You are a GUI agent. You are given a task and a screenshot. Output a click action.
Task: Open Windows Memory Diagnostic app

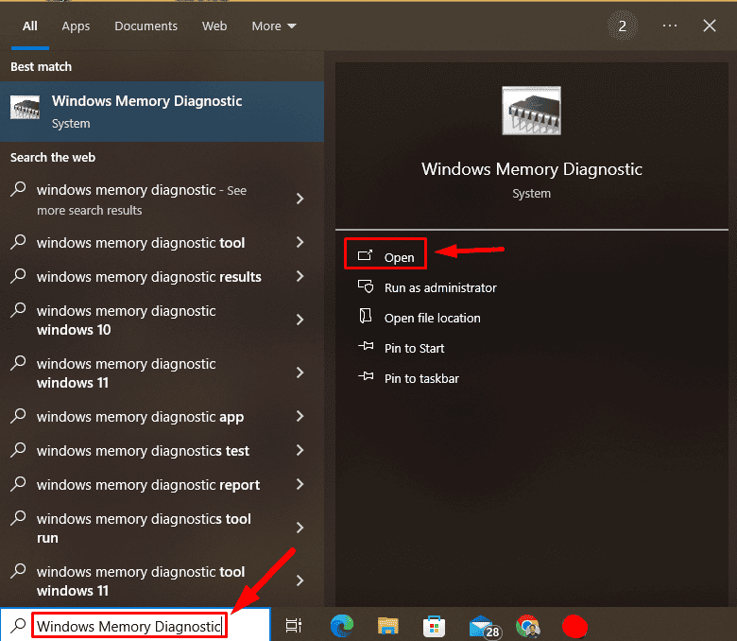pyautogui.click(x=386, y=257)
